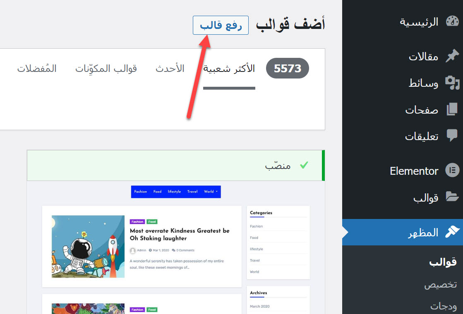Click the installed theme preview thumbnail
The image size is (463, 314).
(176, 248)
